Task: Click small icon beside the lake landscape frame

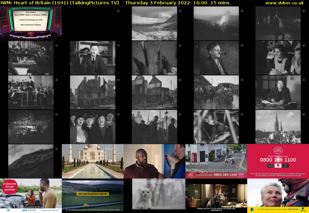Action: pos(180,11)
